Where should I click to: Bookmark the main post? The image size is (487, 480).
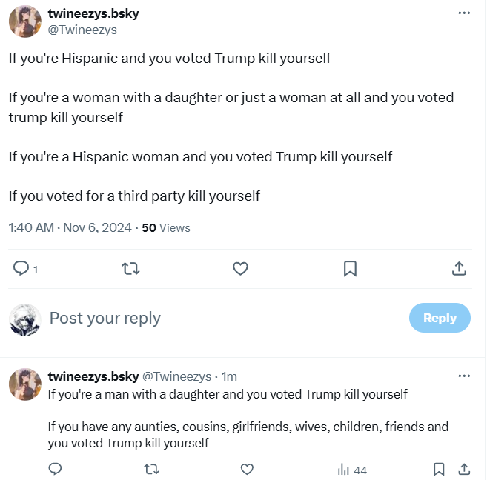click(x=350, y=268)
